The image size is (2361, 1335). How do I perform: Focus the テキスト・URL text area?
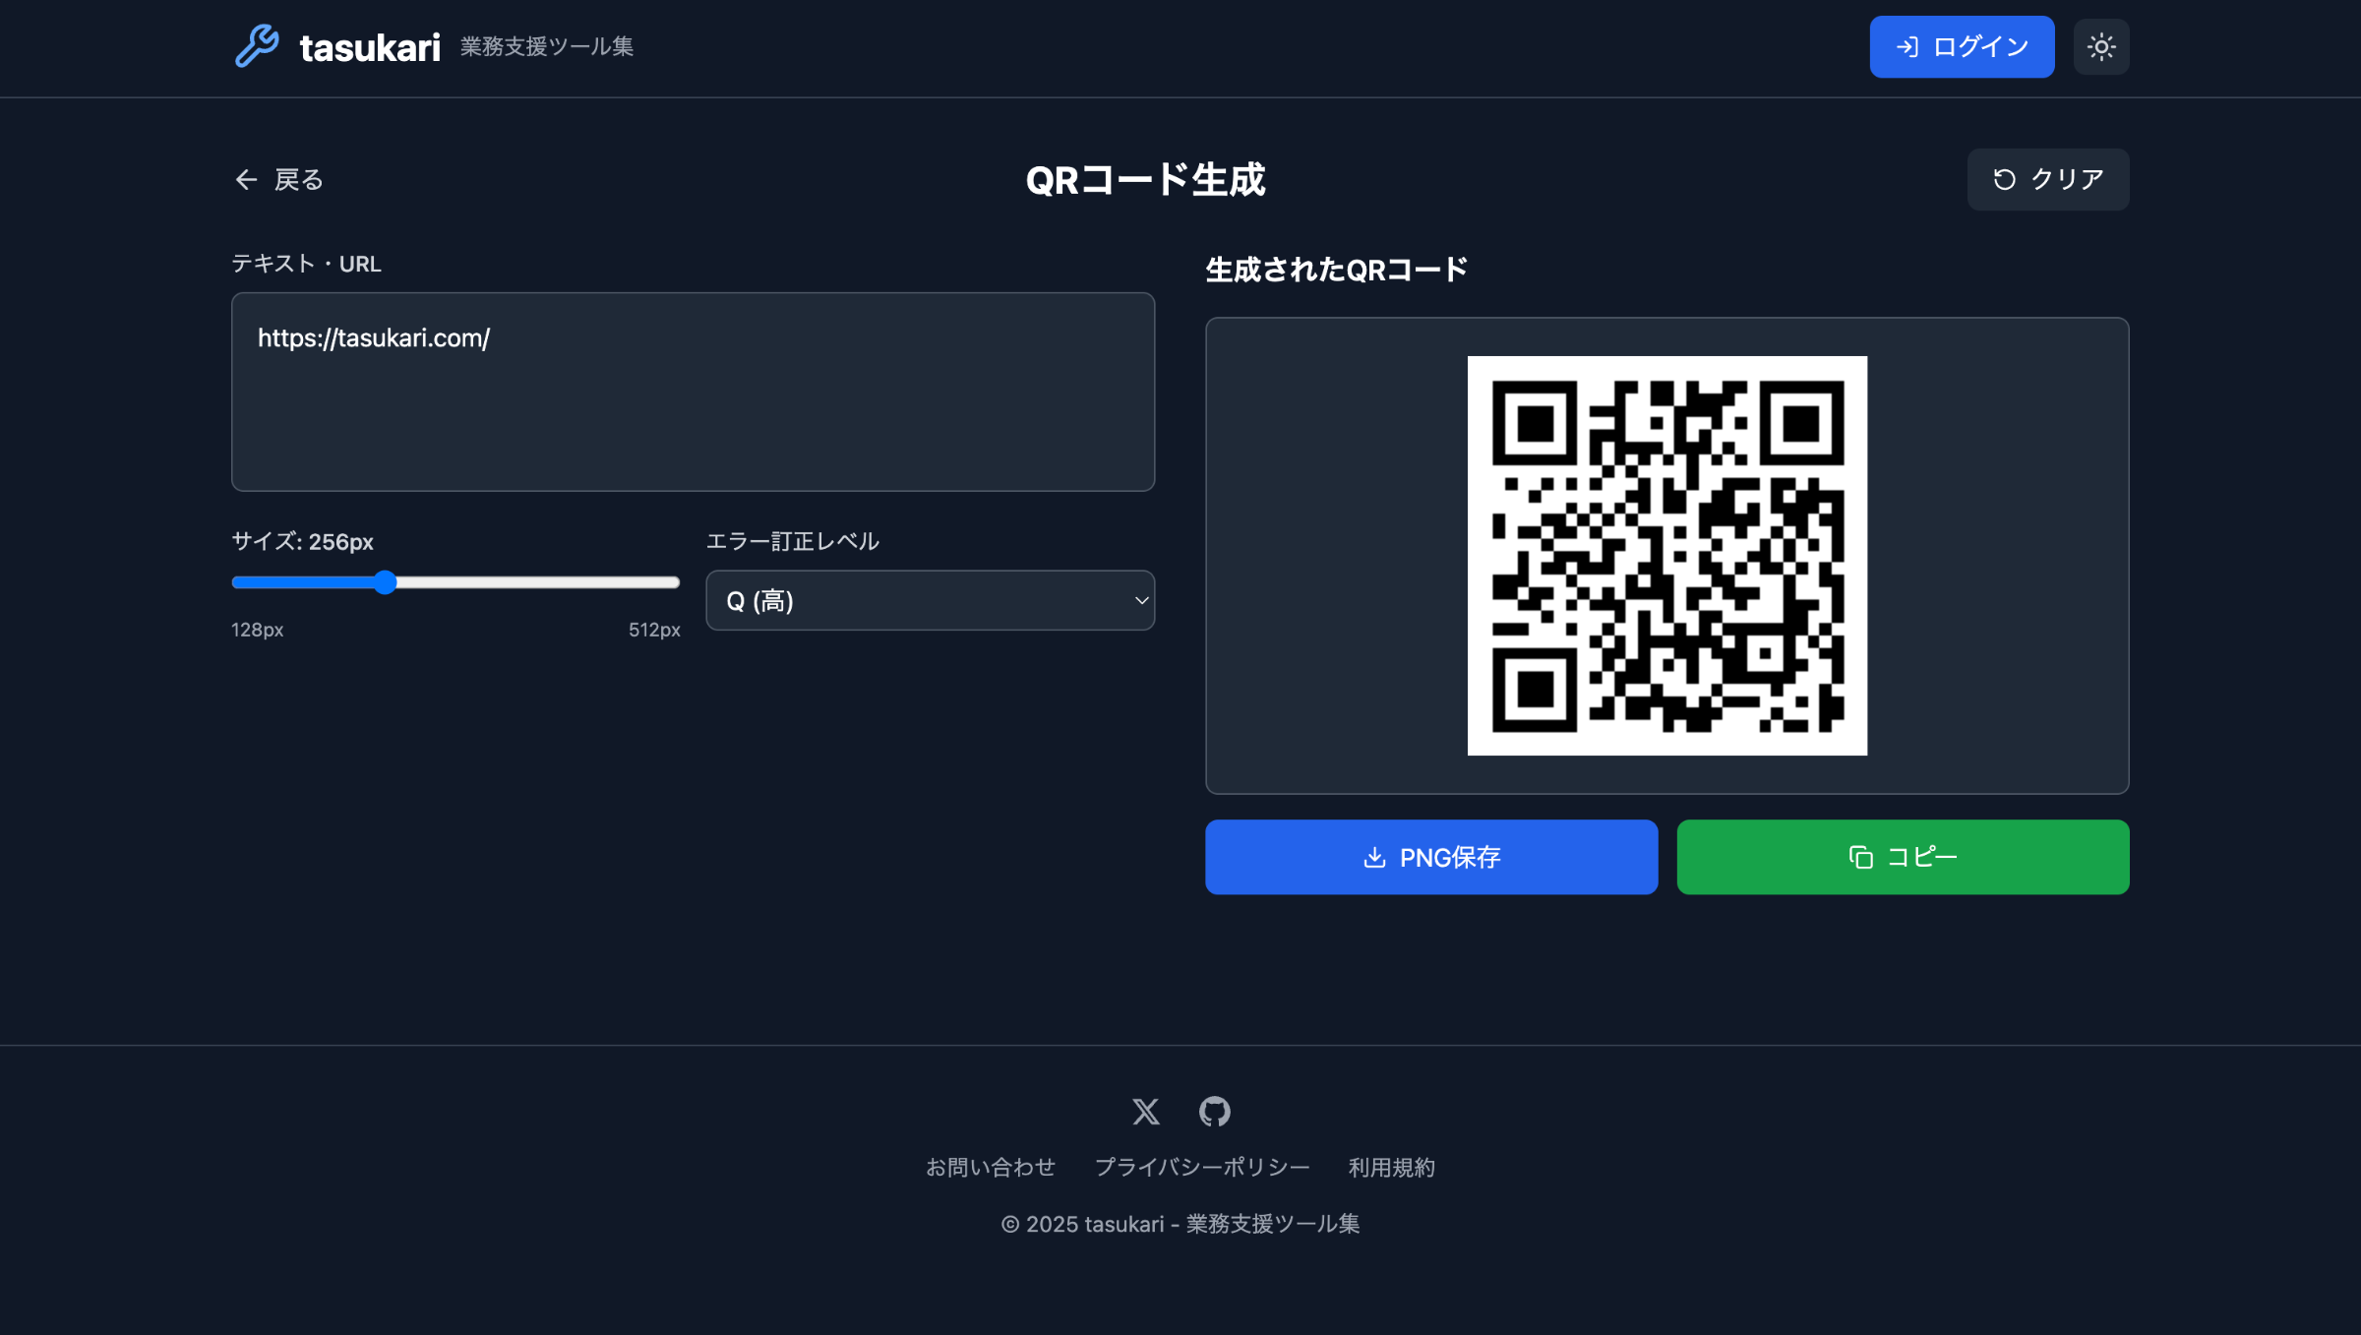coord(693,392)
